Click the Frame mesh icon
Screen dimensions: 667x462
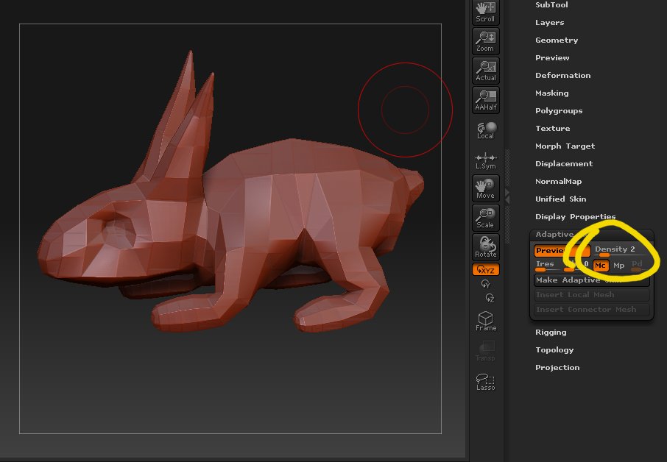pos(485,321)
